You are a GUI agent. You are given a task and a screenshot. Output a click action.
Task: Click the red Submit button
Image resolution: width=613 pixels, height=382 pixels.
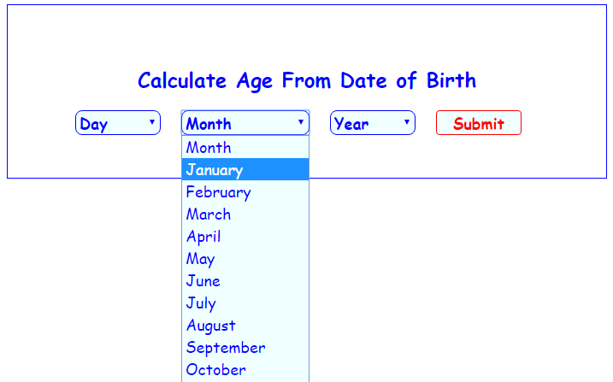(x=479, y=123)
